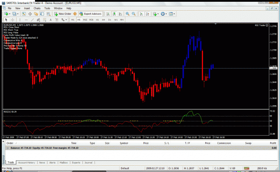The image size is (280, 172).
Task: Close the Terminal panel with small x
Action: pyautogui.click(x=3, y=141)
